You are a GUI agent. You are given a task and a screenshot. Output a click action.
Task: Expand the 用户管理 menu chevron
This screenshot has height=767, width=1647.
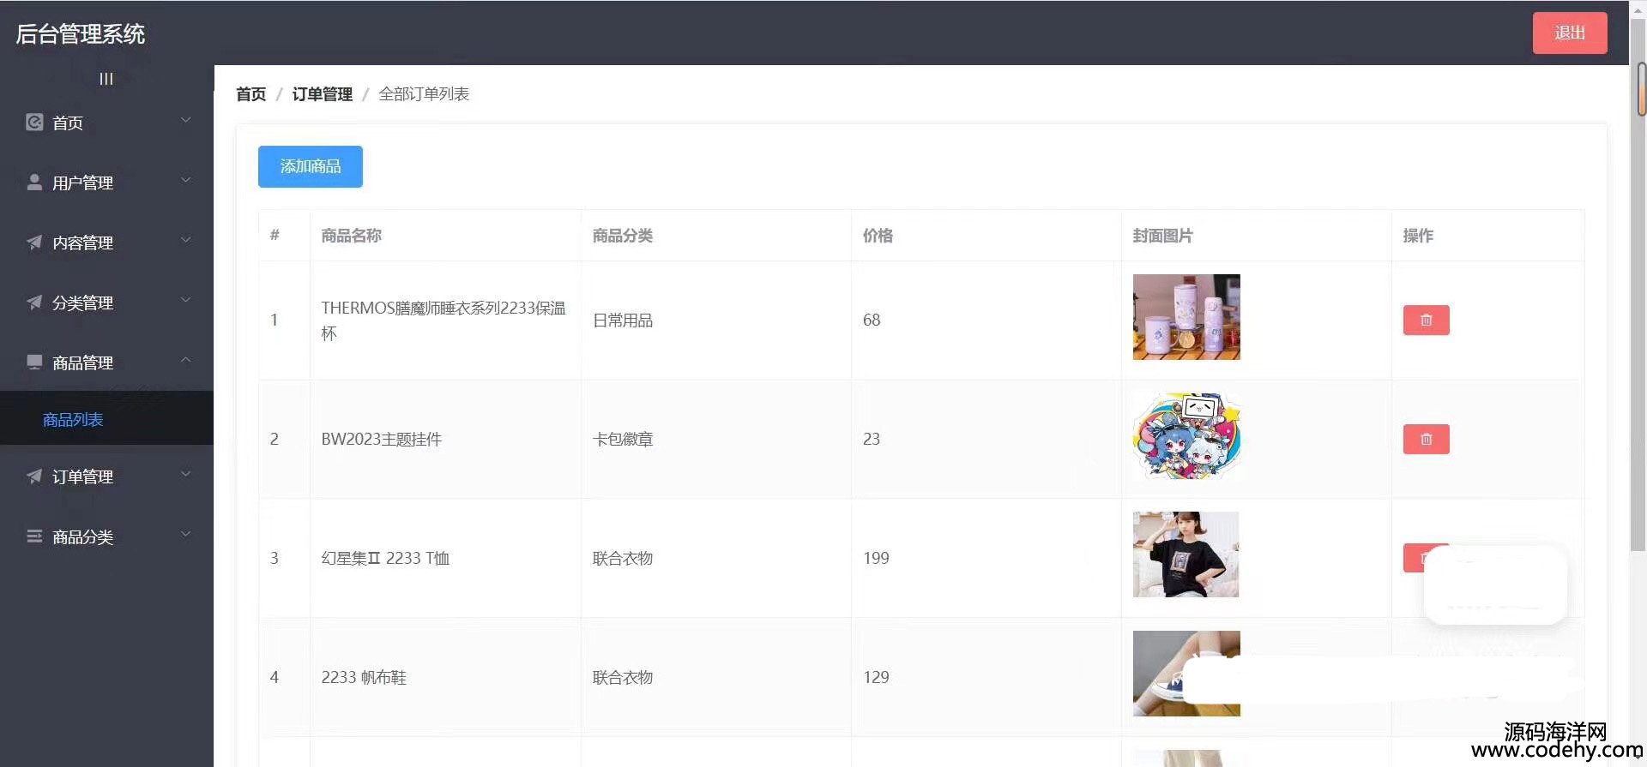point(185,181)
